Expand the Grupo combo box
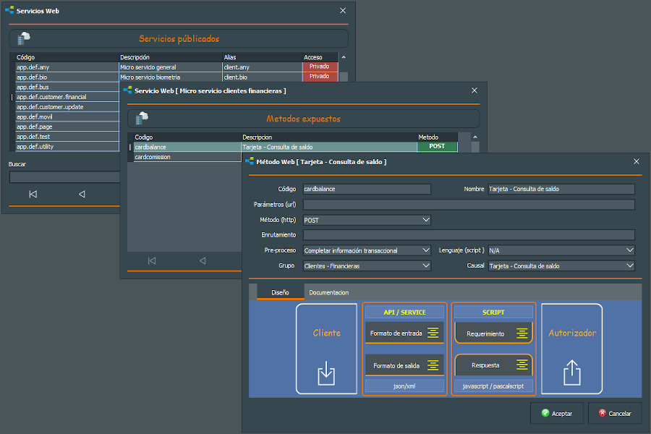Screen dimensions: 651x434 [x=425, y=265]
